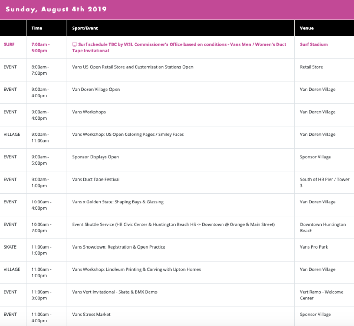Click the Venue column header
The width and height of the screenshot is (354, 326).
click(x=307, y=28)
